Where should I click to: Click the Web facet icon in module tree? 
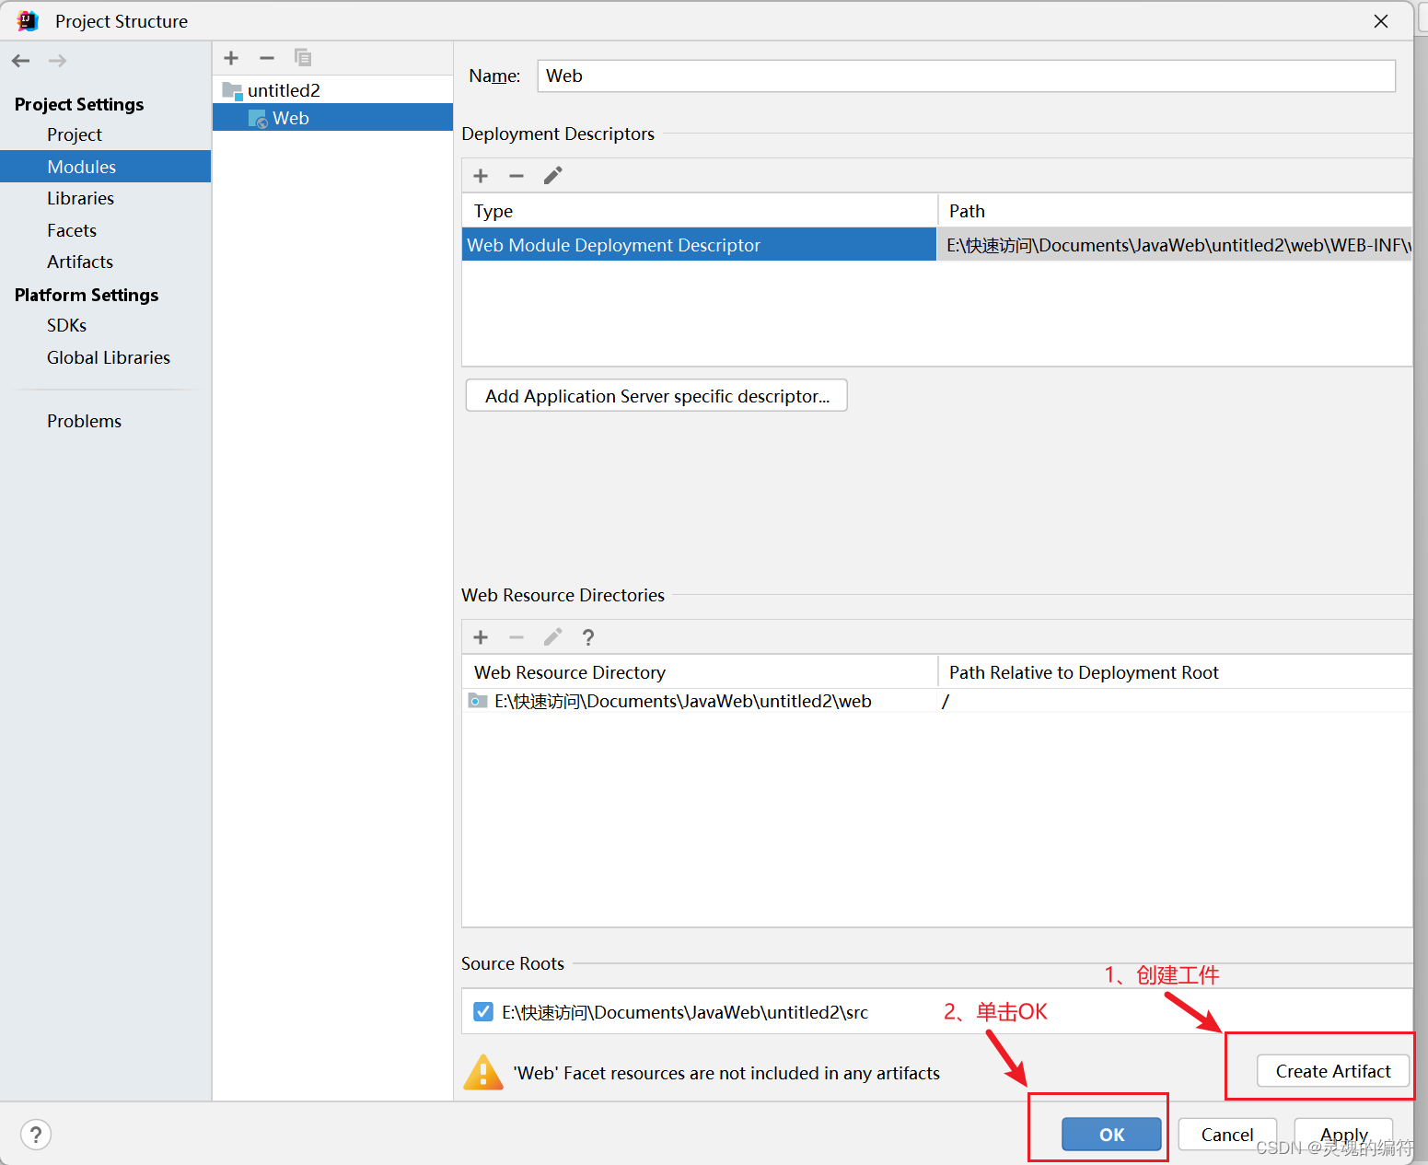click(258, 119)
